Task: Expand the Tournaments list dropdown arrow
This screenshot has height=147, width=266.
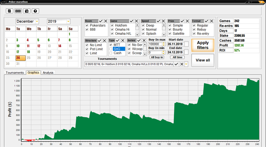Action: [x=186, y=64]
